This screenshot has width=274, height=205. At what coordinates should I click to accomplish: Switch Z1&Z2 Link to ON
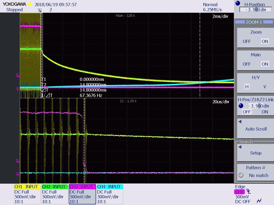(265, 112)
